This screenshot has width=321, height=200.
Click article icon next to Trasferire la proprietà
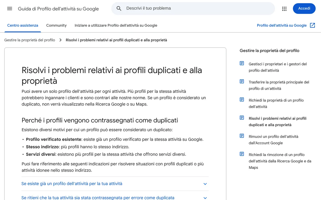tap(242, 82)
